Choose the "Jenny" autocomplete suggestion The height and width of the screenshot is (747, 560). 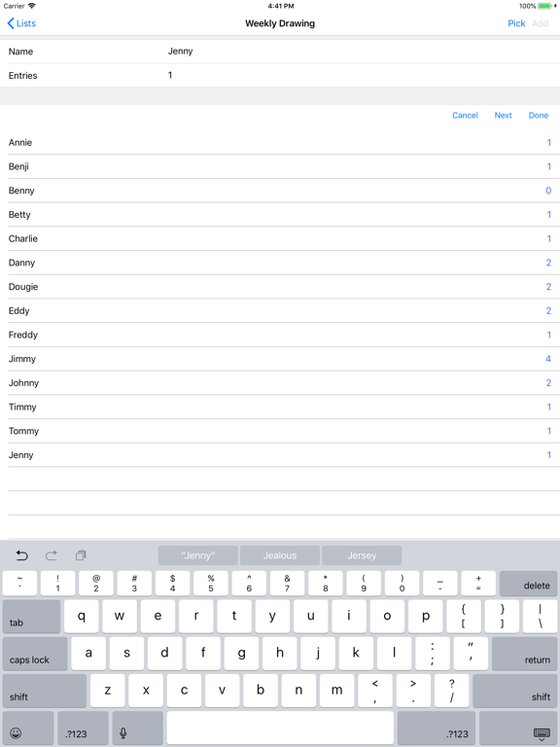pyautogui.click(x=198, y=555)
